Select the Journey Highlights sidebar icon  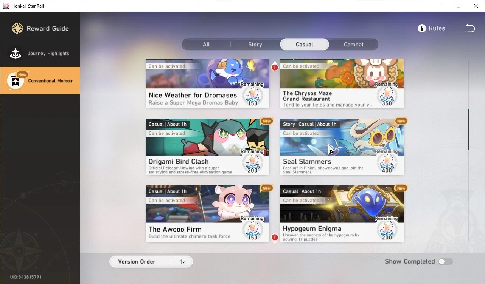pos(16,53)
